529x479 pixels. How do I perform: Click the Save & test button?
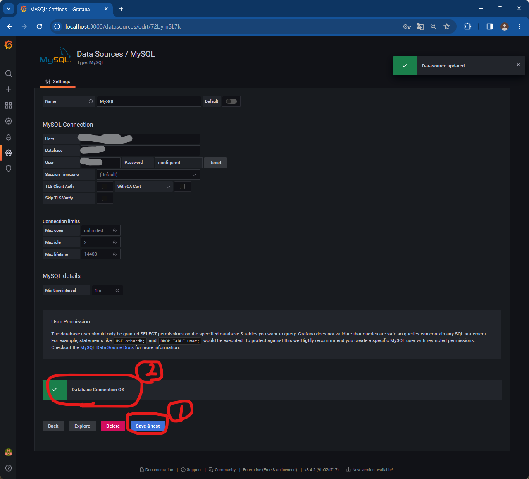[x=148, y=426]
